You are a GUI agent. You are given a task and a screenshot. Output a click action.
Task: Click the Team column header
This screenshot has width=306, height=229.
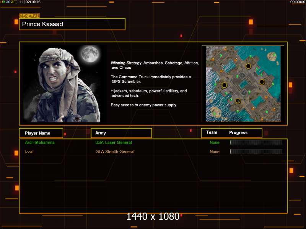(212, 132)
